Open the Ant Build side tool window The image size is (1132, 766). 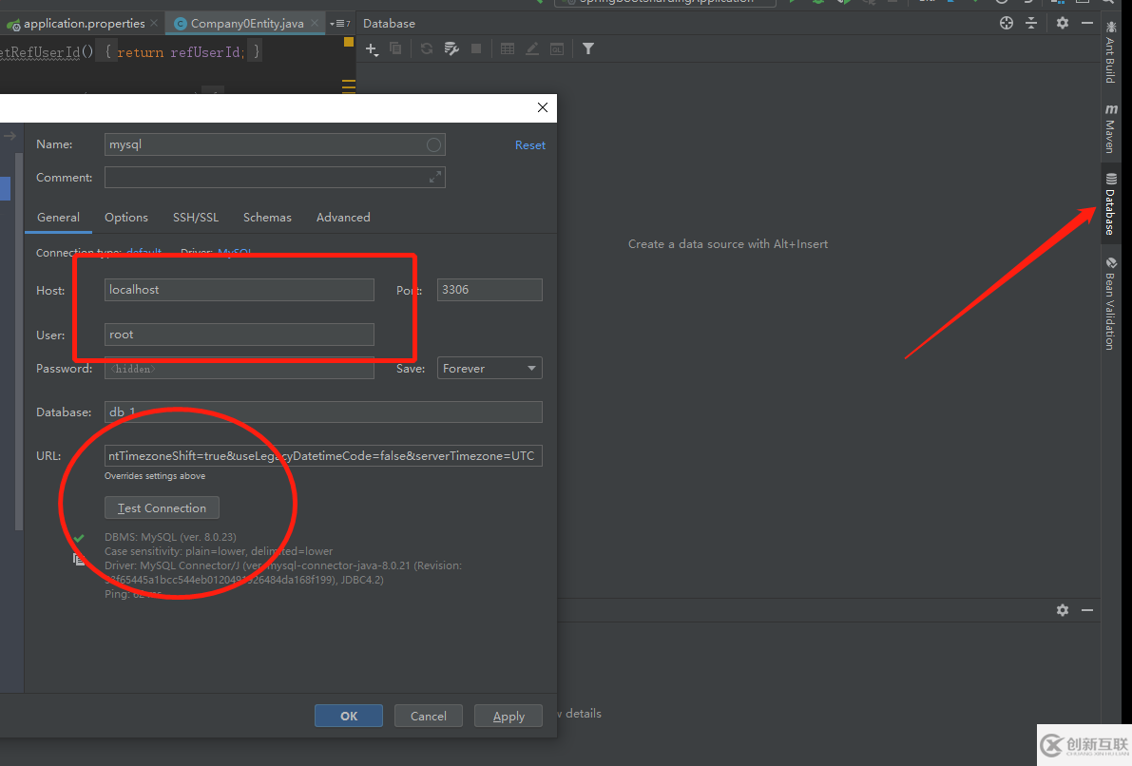[1110, 52]
